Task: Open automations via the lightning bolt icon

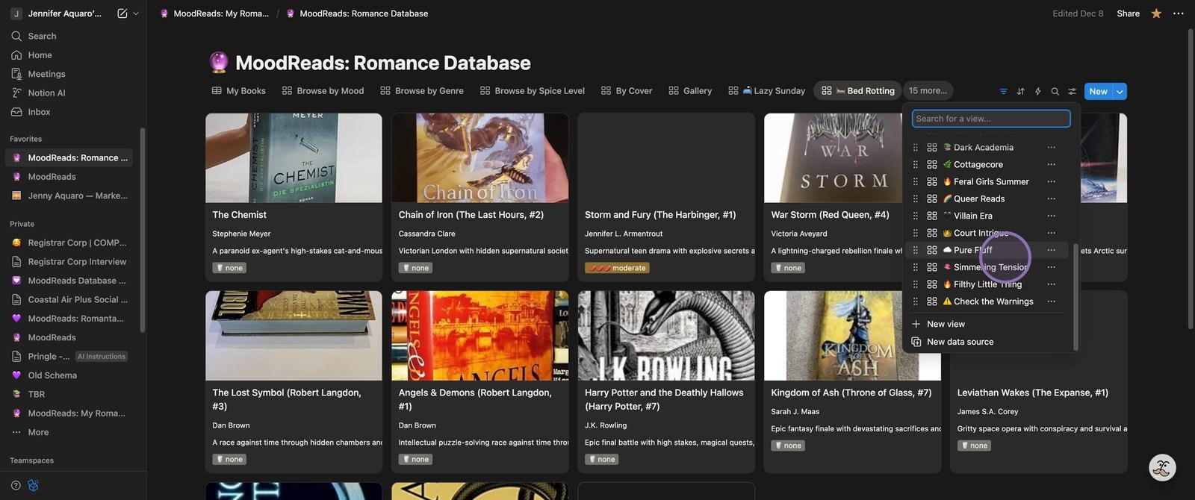Action: [x=1037, y=92]
